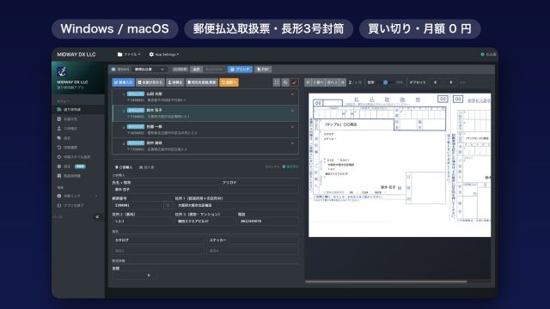This screenshot has height=309, width=550.
Task: Open 印刷スタイル設定 in the sidebar
Action: pos(78,157)
